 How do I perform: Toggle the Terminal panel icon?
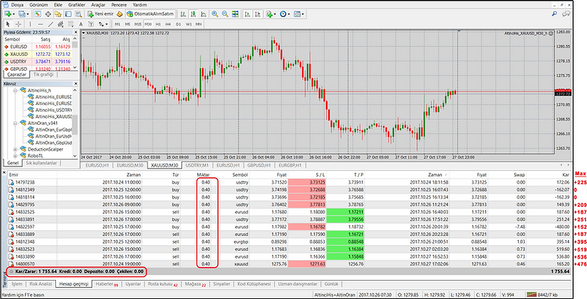(68, 14)
